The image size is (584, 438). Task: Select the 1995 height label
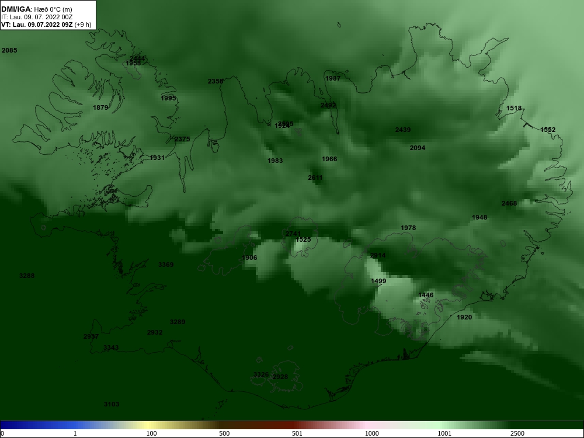point(168,98)
